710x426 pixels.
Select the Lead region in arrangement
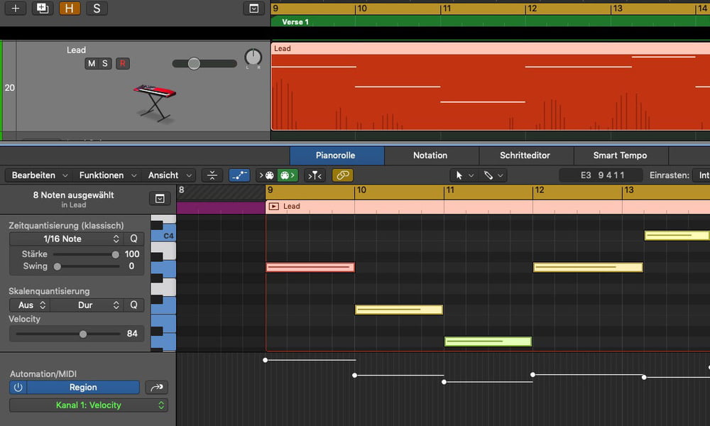(490, 86)
